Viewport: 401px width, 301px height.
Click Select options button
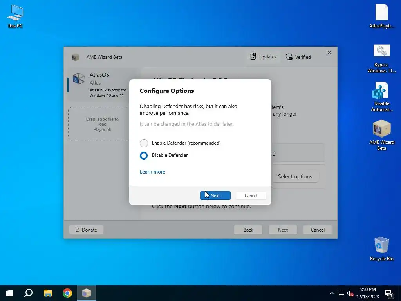(x=295, y=177)
